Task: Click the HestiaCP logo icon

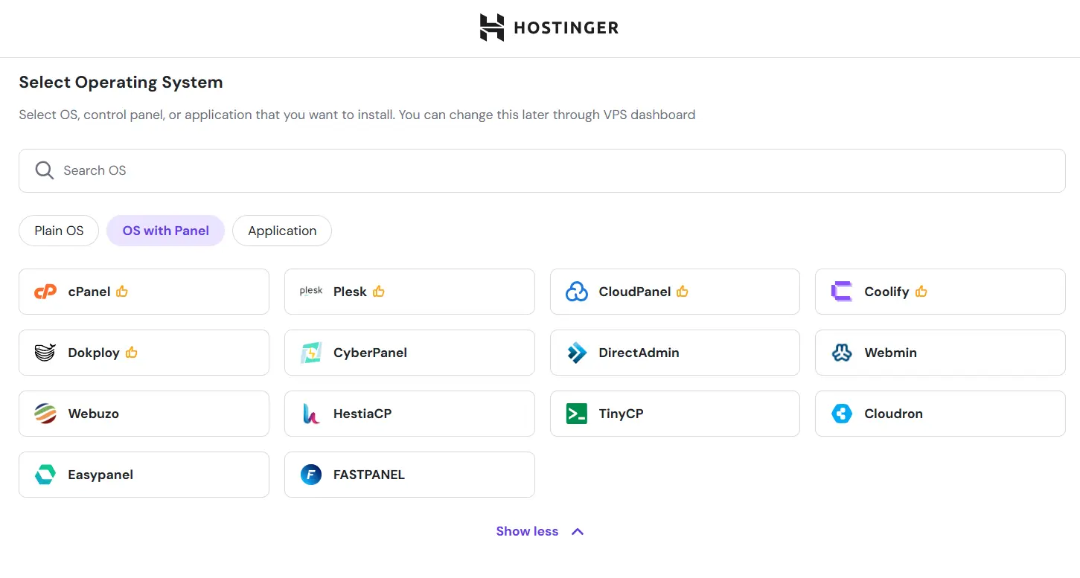Action: pyautogui.click(x=311, y=414)
